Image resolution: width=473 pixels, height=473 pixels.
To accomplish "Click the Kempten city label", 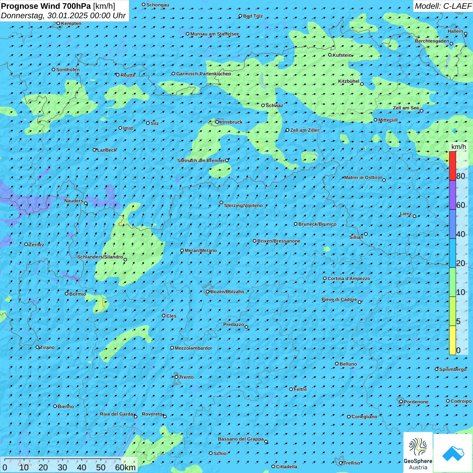I will 71,23.
